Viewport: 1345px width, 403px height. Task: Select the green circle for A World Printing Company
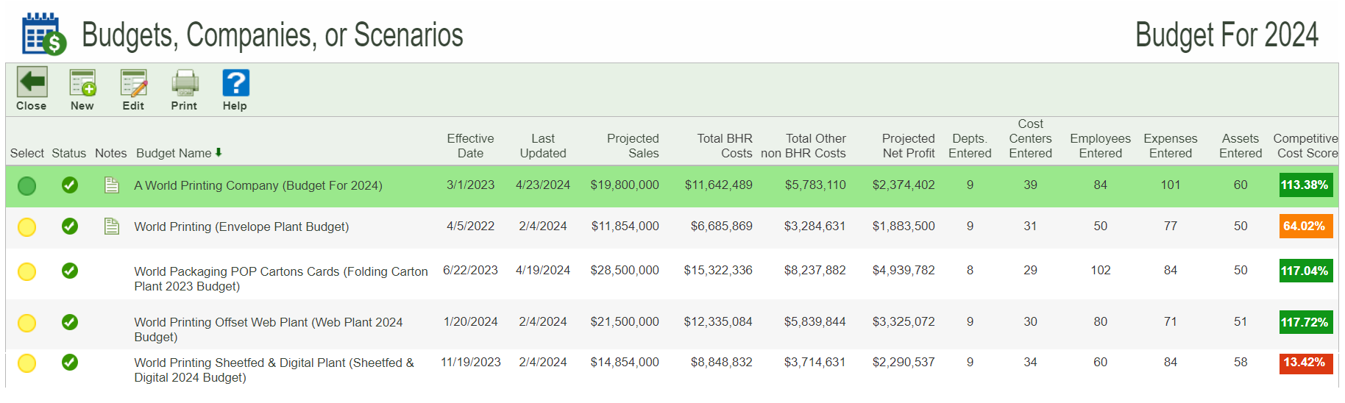[26, 186]
